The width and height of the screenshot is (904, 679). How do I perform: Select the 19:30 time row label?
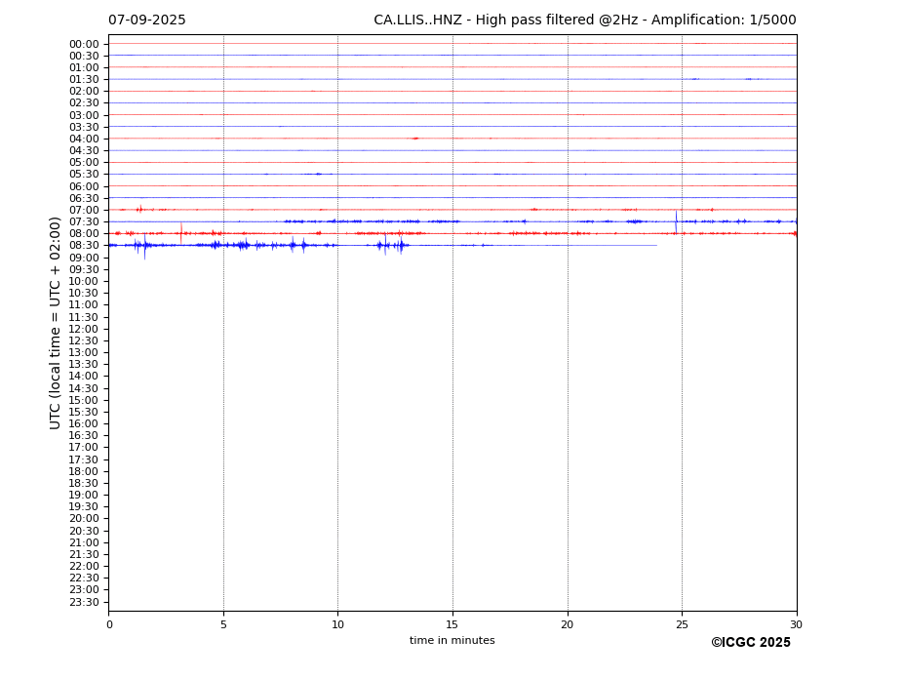click(84, 507)
